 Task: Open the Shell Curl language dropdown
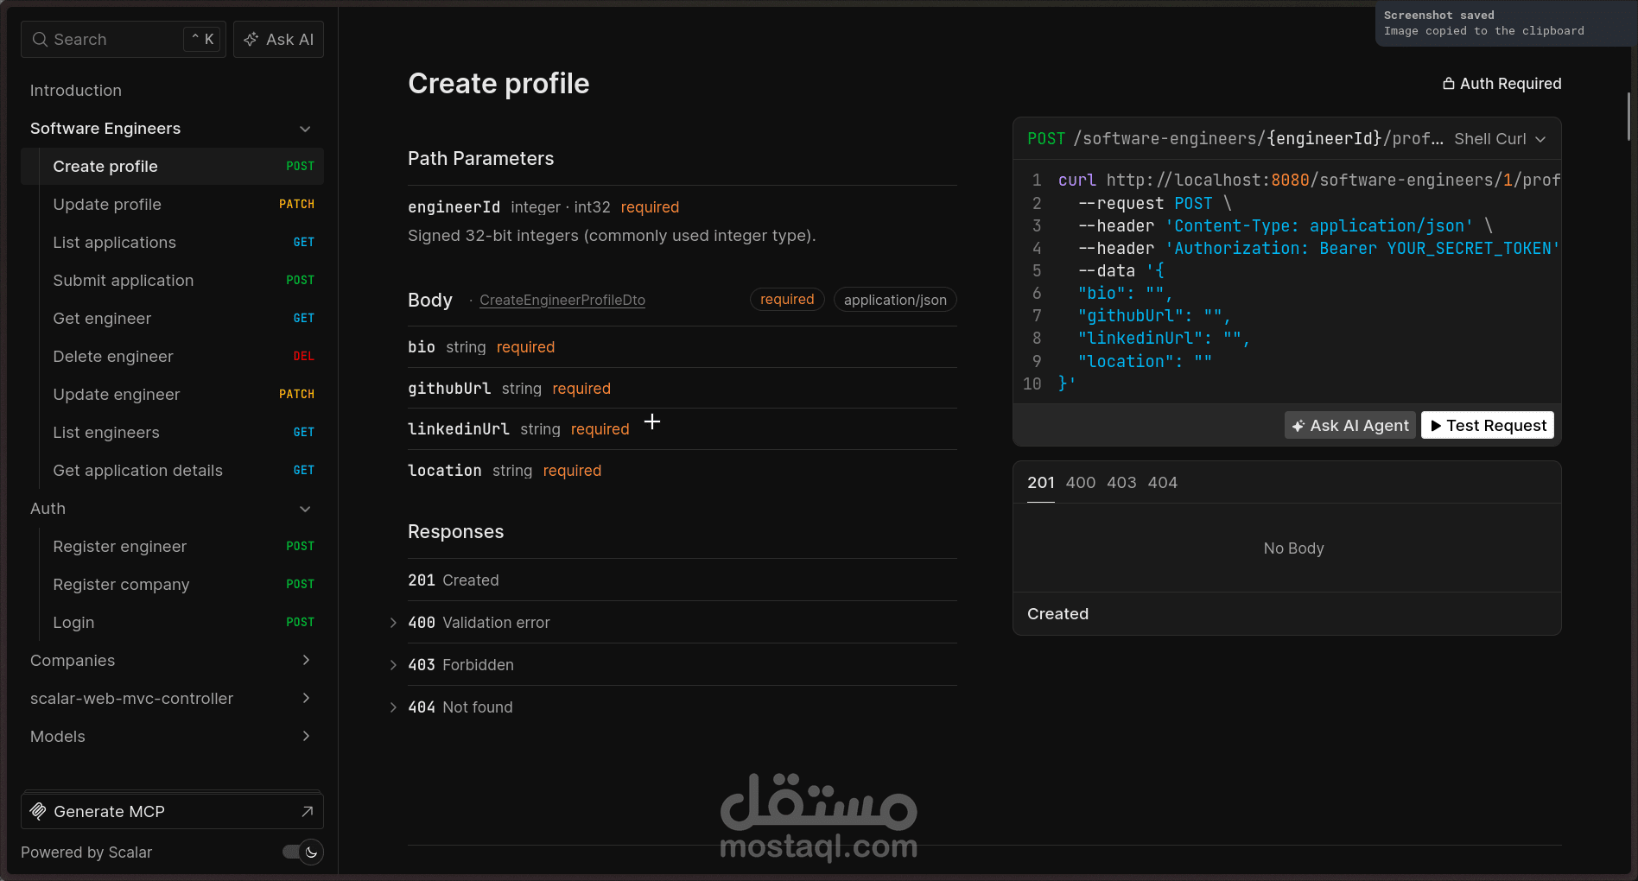click(x=1500, y=139)
